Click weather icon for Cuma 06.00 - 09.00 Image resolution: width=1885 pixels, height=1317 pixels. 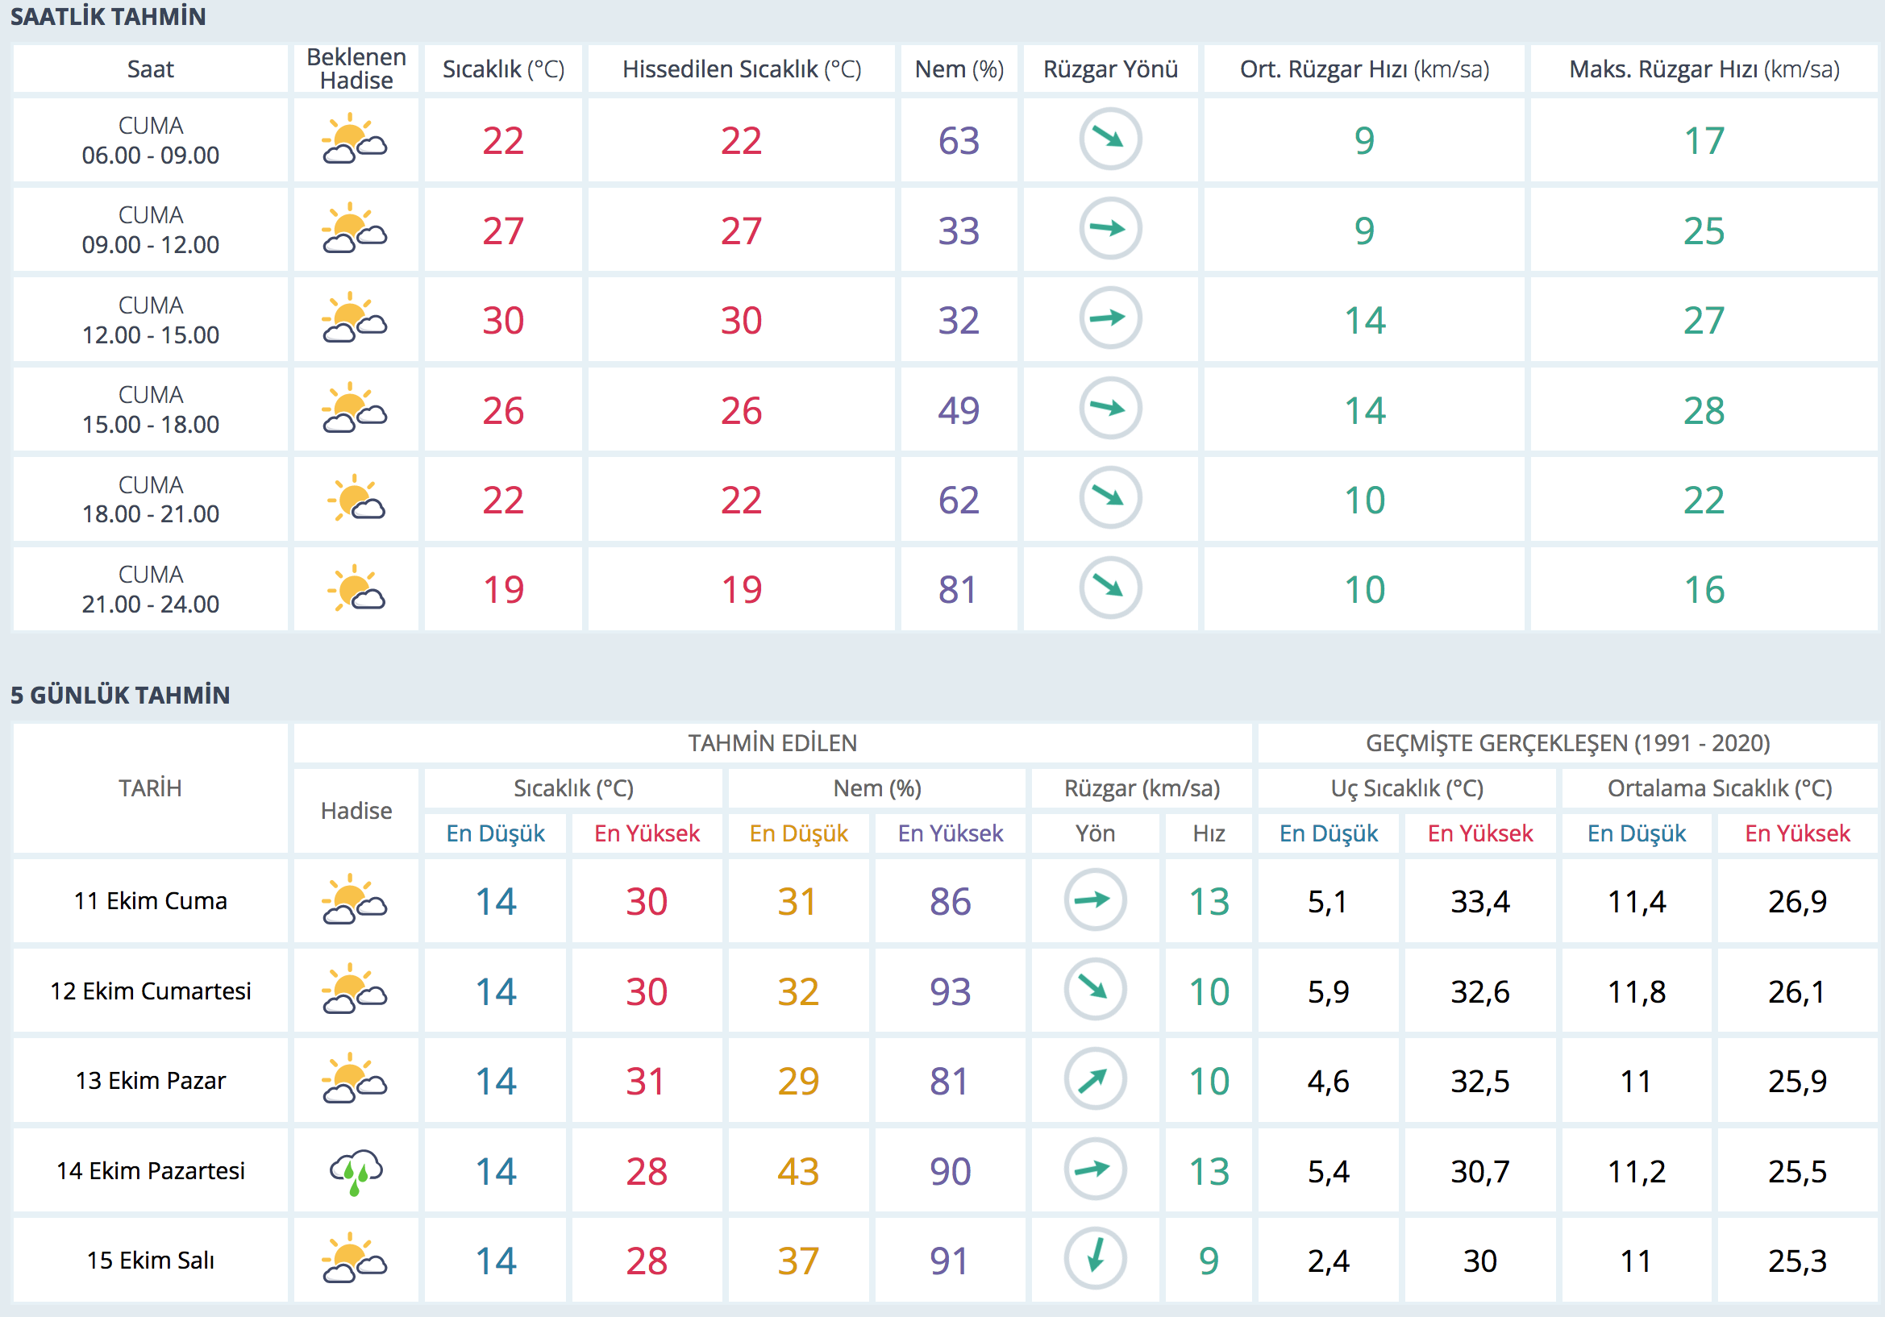pyautogui.click(x=355, y=140)
